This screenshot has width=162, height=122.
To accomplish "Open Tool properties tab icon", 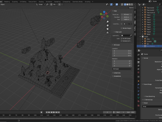I will 138,55.
